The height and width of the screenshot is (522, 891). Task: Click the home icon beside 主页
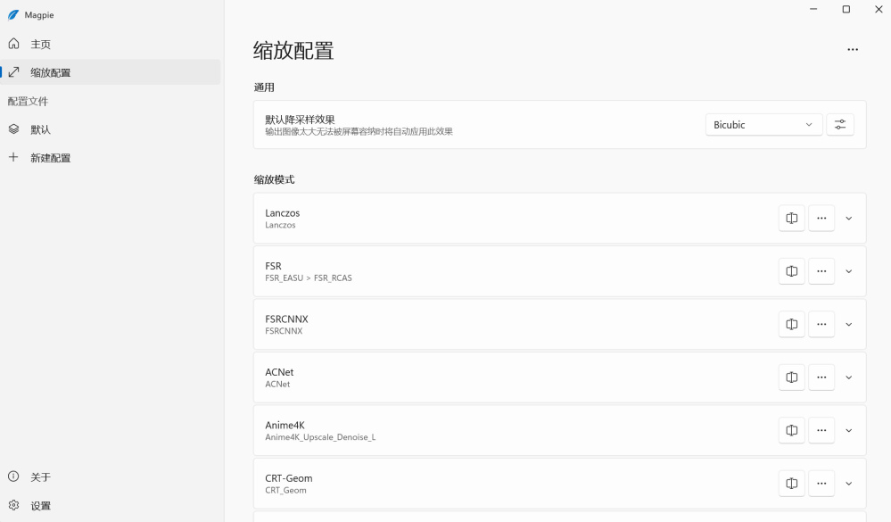coord(13,43)
